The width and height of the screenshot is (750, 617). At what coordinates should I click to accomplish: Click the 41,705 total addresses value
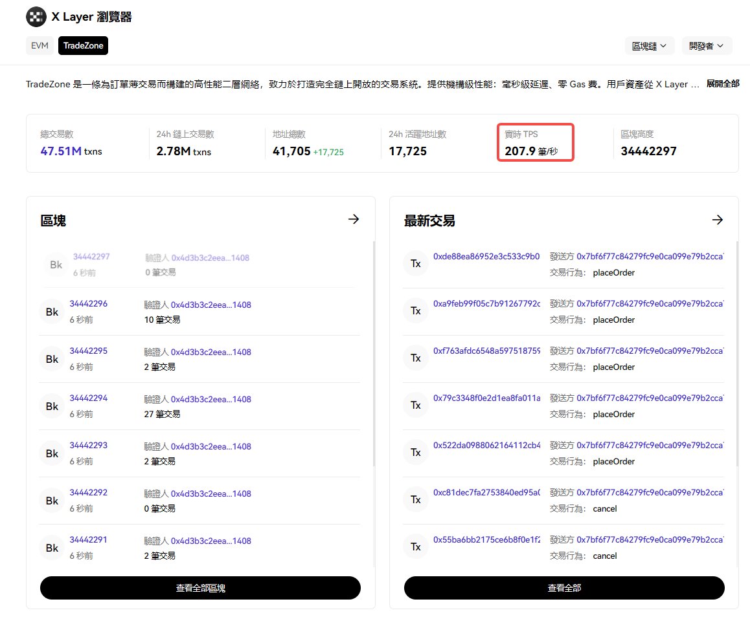[291, 151]
